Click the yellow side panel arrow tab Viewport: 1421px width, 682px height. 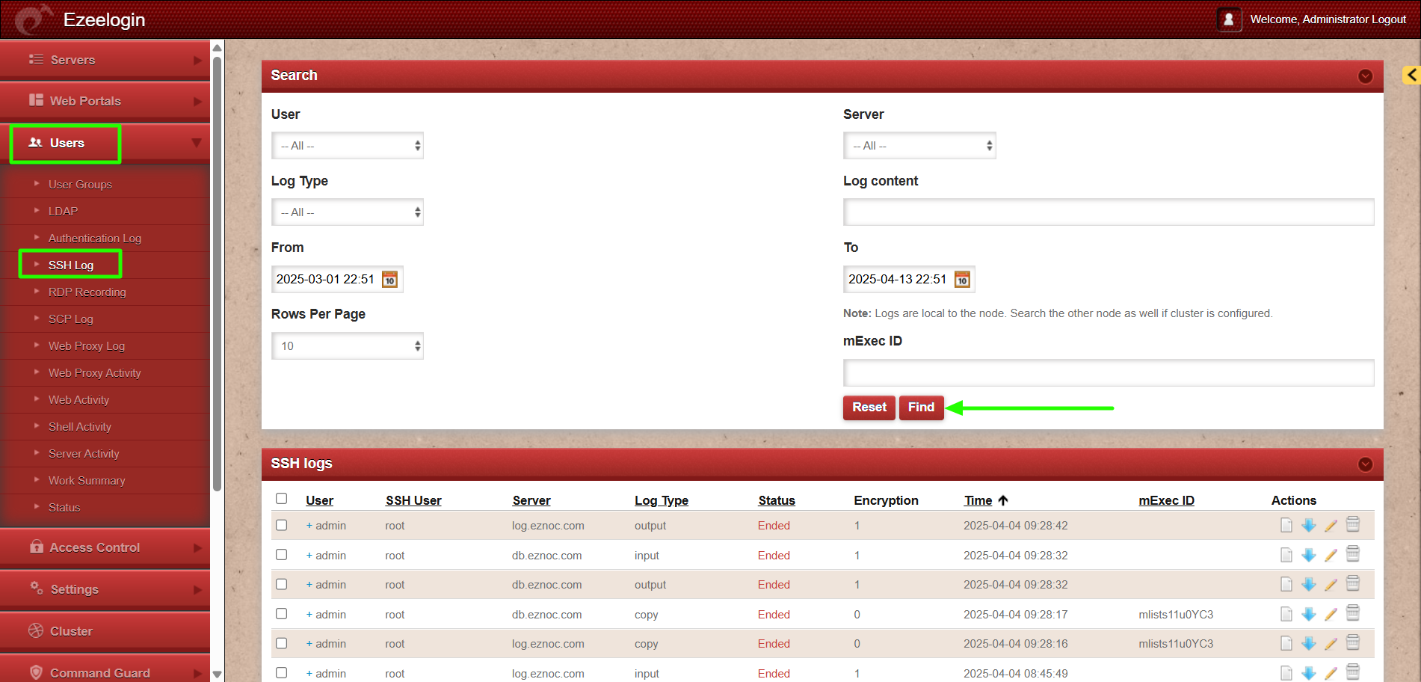tap(1411, 75)
